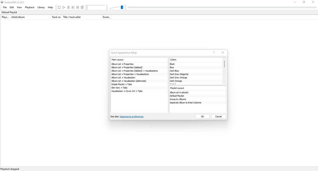Viewport: 318px width, 171px height.
Task: Click the Colors list header
Action: pyautogui.click(x=196, y=60)
